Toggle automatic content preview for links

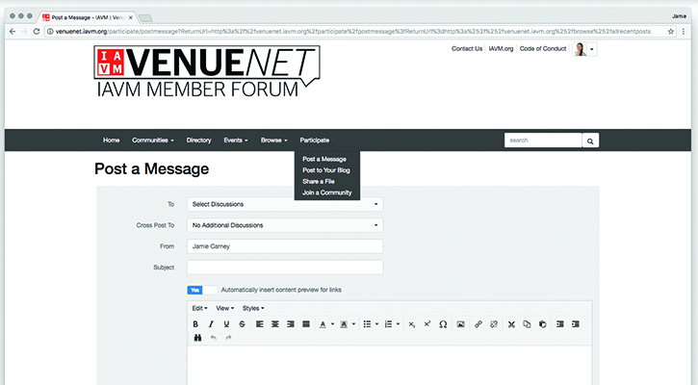coord(202,290)
